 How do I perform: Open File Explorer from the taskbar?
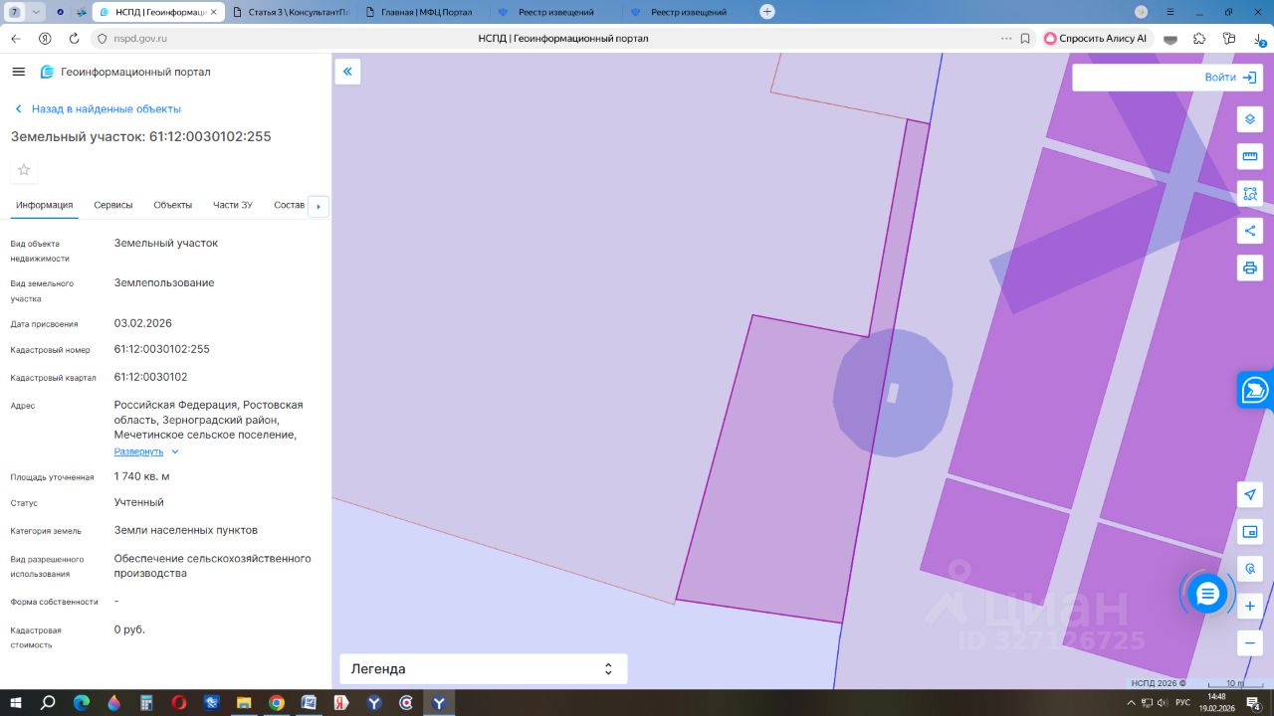(x=244, y=702)
